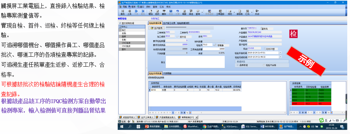This screenshot has width=350, height=134.
Task: Switch to 检验数据浏览 tab
Action: coord(183,23)
